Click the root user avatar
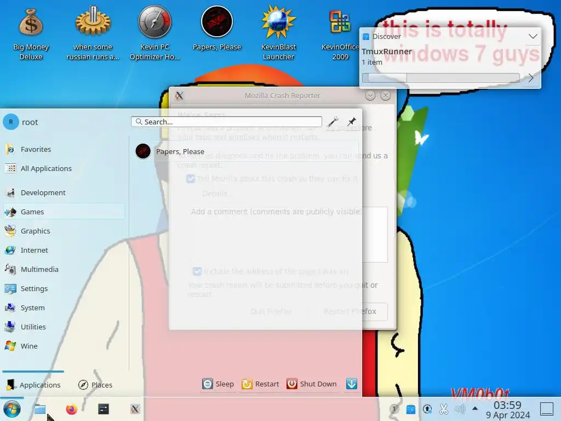This screenshot has width=561, height=421. (x=11, y=122)
